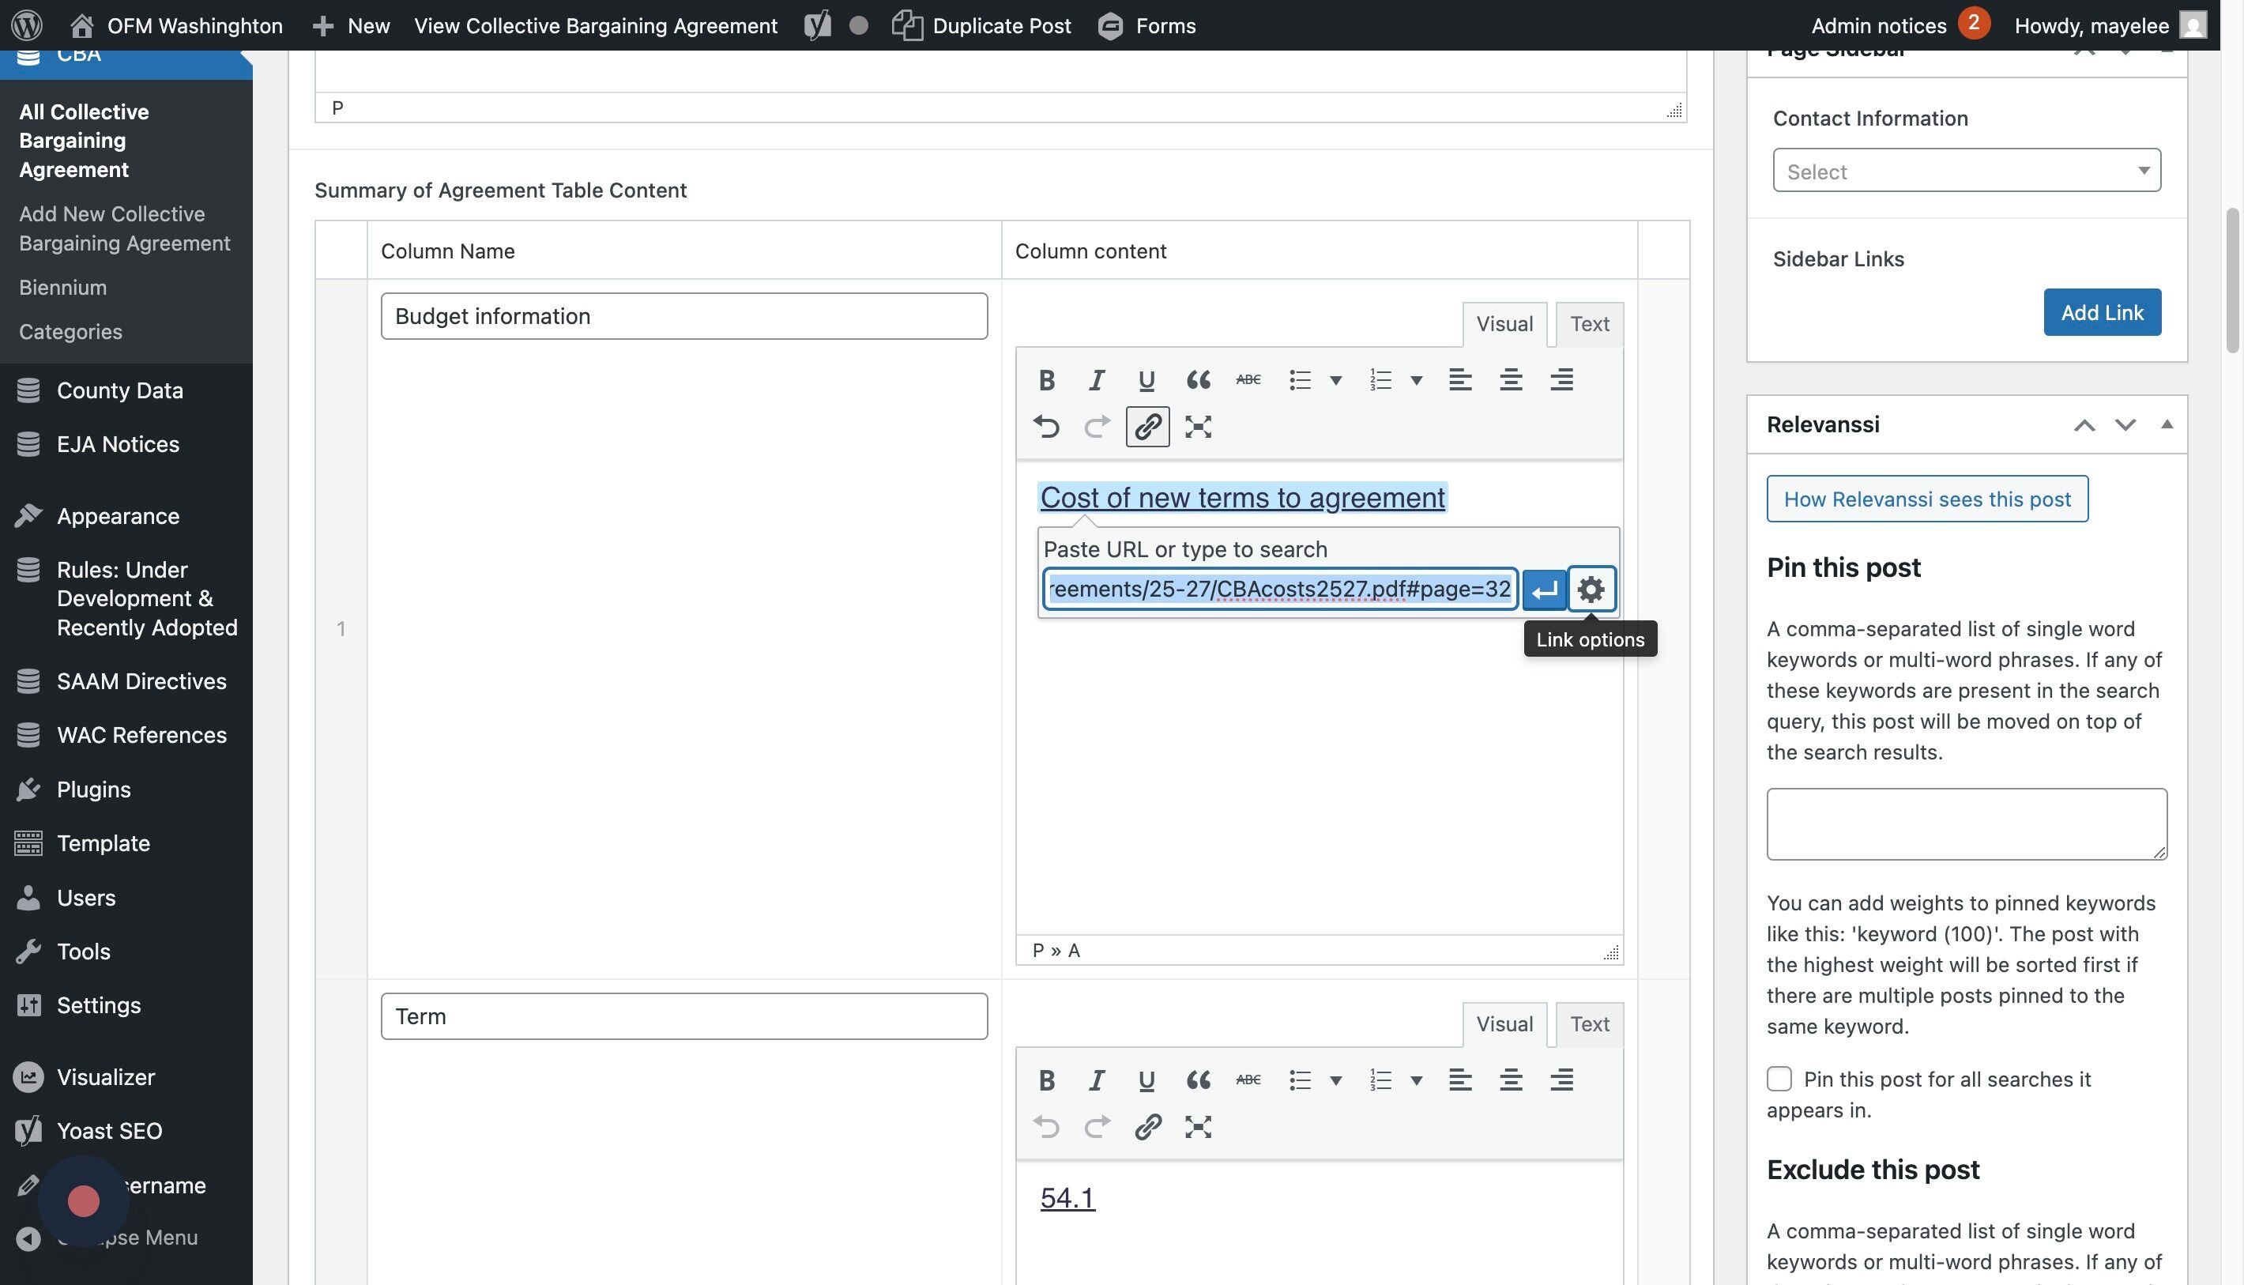Apply blockquote in Budget information editor
This screenshot has height=1285, width=2244.
point(1197,379)
